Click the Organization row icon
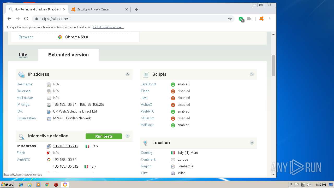 point(49,118)
